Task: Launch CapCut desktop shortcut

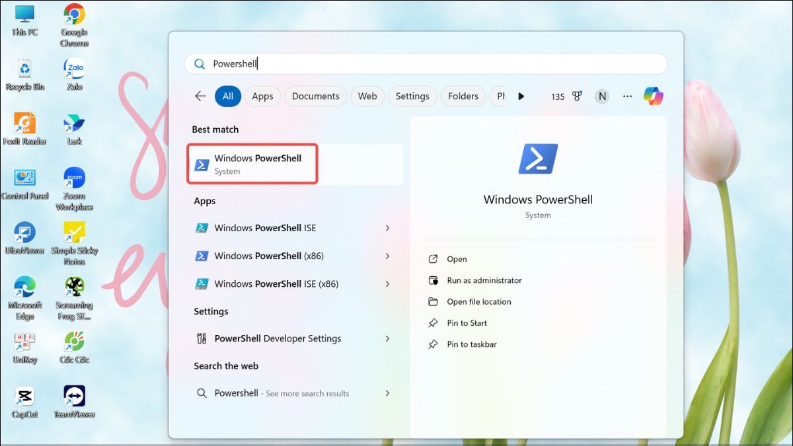Action: click(24, 403)
